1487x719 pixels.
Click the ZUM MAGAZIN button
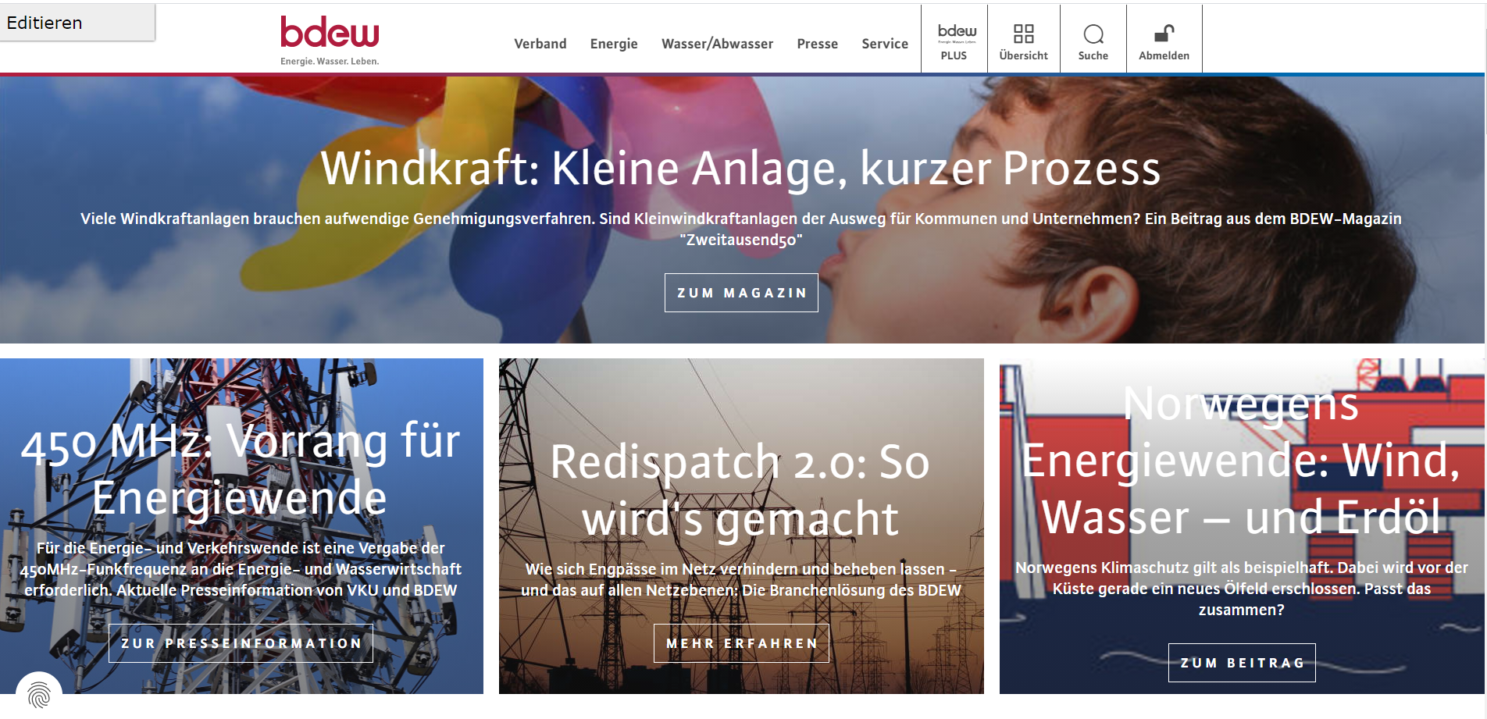click(x=741, y=293)
